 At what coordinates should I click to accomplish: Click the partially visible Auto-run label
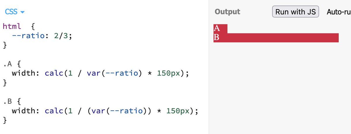[x=338, y=12]
